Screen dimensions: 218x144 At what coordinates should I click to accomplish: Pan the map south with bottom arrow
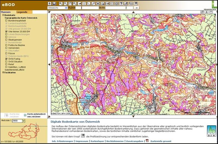(133, 116)
